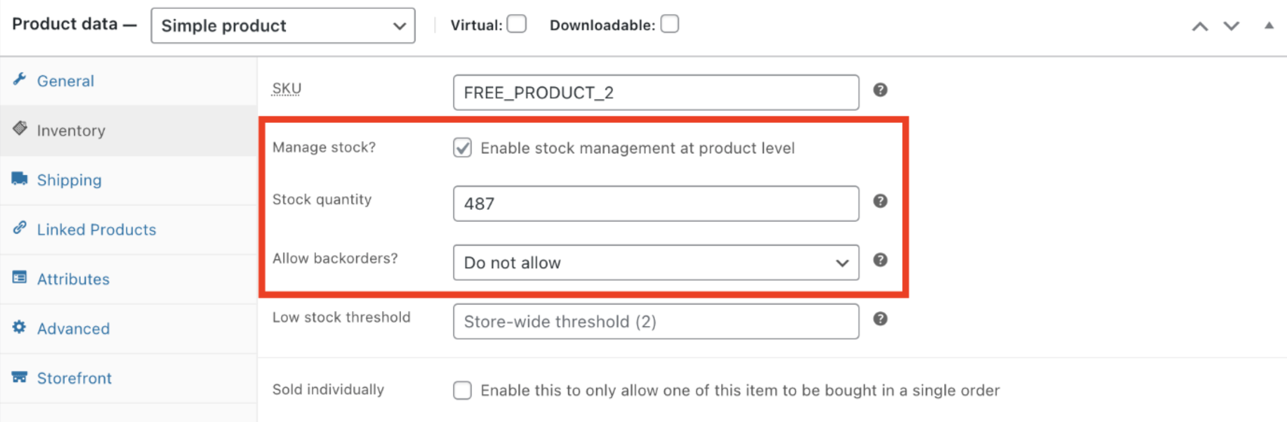The height and width of the screenshot is (422, 1287).
Task: Open the Simple product type dropdown
Action: pos(283,26)
